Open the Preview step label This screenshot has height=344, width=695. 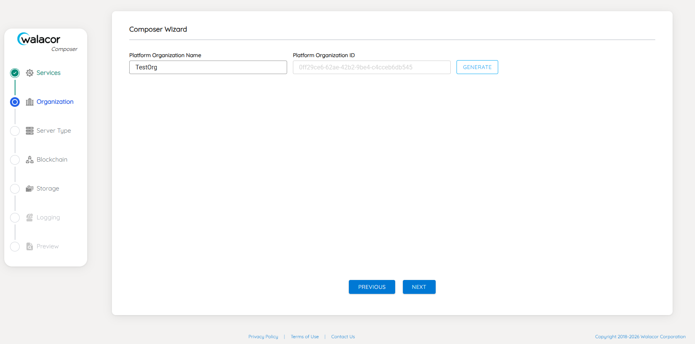(x=48, y=246)
